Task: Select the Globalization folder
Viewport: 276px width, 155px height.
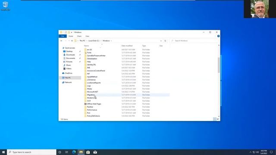Action: (x=92, y=59)
